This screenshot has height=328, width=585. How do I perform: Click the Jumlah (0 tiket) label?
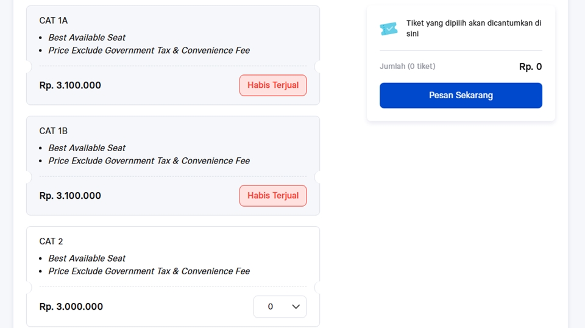408,66
